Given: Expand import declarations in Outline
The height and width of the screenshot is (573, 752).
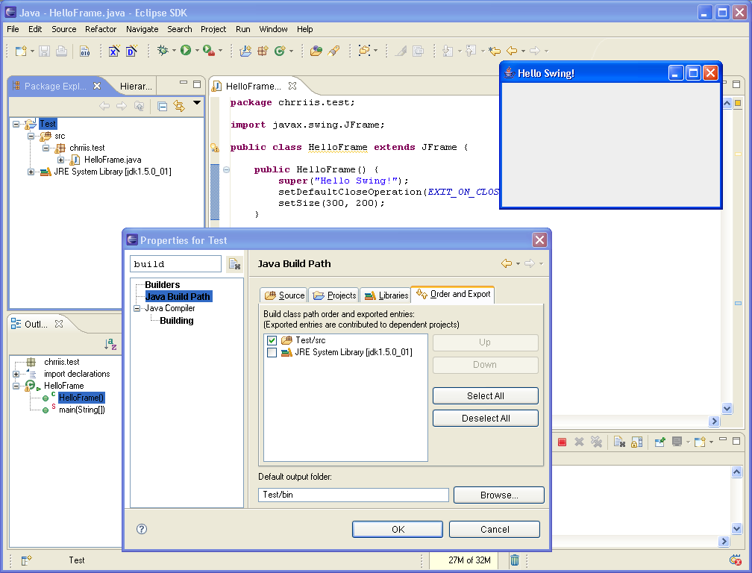Looking at the screenshot, I should point(16,374).
